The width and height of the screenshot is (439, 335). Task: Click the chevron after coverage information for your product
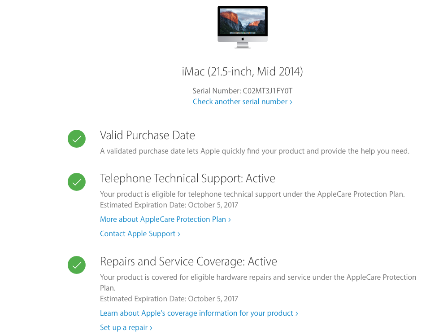coord(297,313)
